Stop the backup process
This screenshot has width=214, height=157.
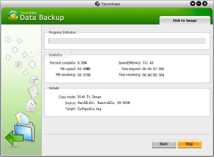189,144
